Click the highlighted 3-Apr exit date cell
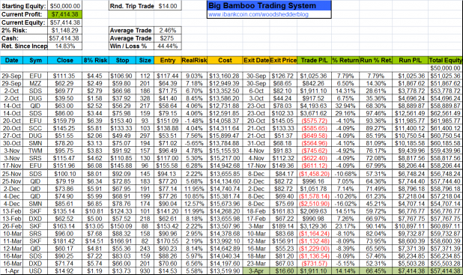The width and height of the screenshot is (463, 275). pos(256,271)
